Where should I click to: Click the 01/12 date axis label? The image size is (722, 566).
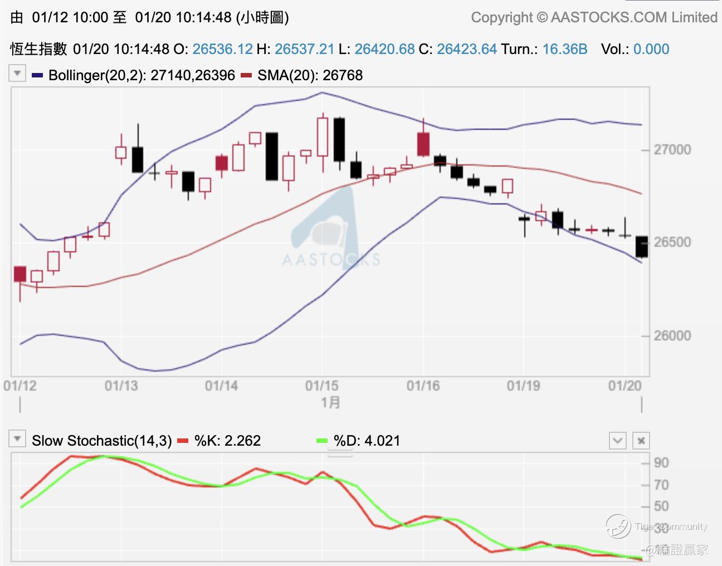coord(20,386)
